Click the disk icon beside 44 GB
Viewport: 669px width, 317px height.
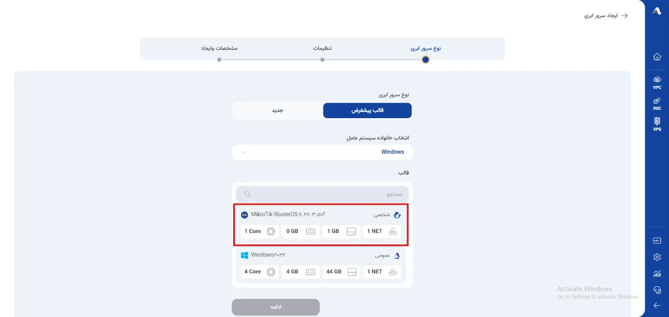[352, 272]
